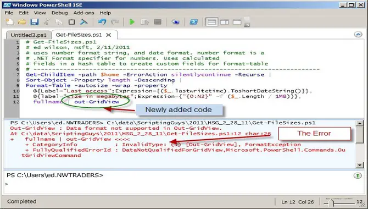
Task: Click 'FullyQualifiedErrorId' in error output
Action: point(71,150)
